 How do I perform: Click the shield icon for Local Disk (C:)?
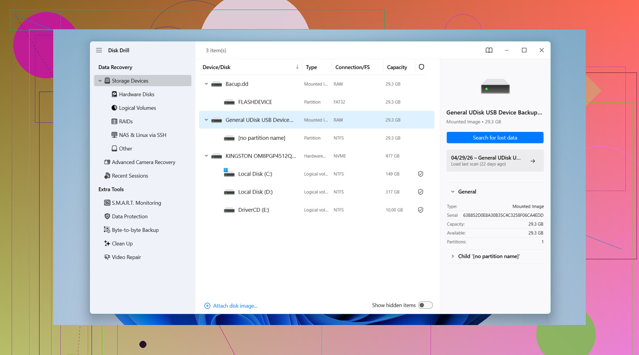421,174
